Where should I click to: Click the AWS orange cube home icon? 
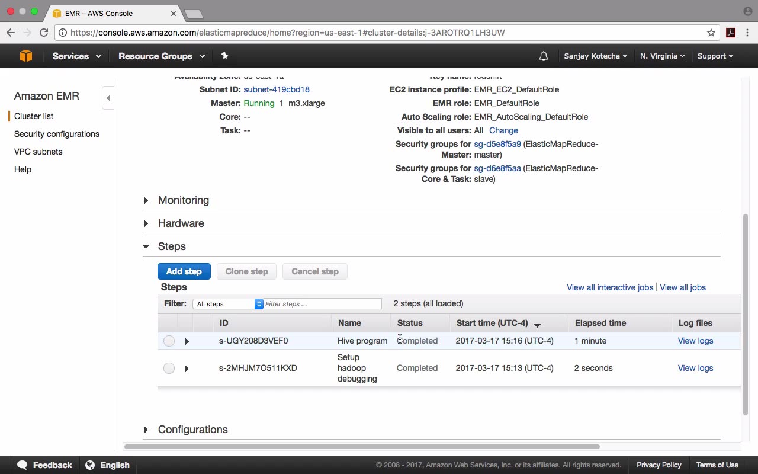click(x=25, y=56)
